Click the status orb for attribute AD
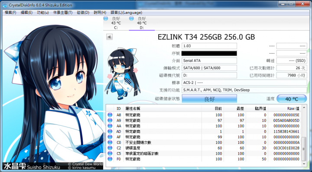Viewport: 312px width, 172px height. point(110,131)
